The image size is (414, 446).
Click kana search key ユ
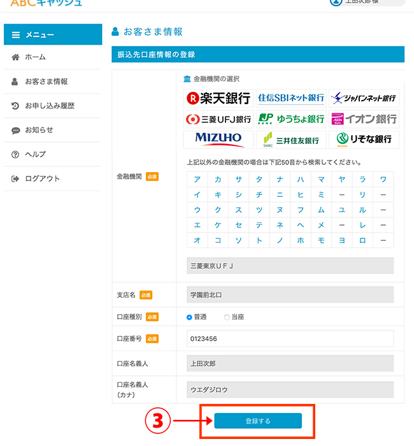(x=342, y=210)
